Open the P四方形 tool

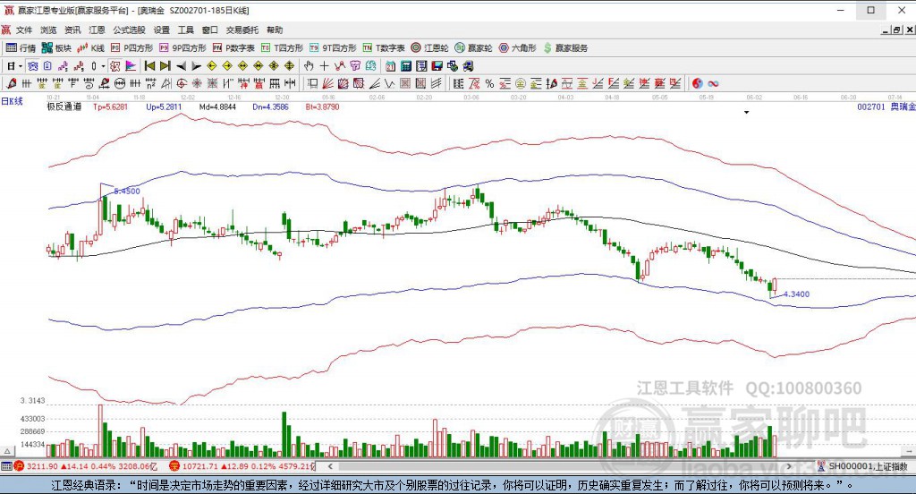(132, 48)
